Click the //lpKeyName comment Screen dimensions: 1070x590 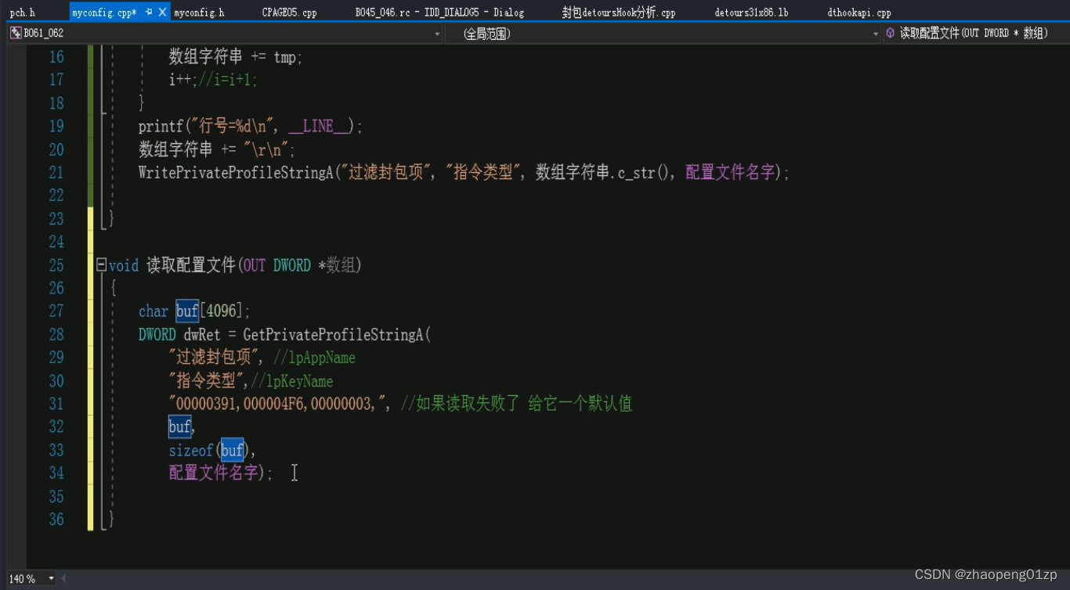point(292,381)
